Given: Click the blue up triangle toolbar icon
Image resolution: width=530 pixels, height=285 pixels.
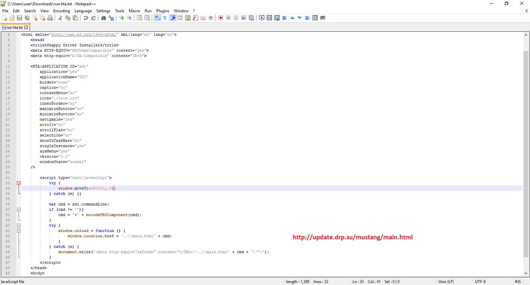Looking at the screenshot, I should point(292,18).
